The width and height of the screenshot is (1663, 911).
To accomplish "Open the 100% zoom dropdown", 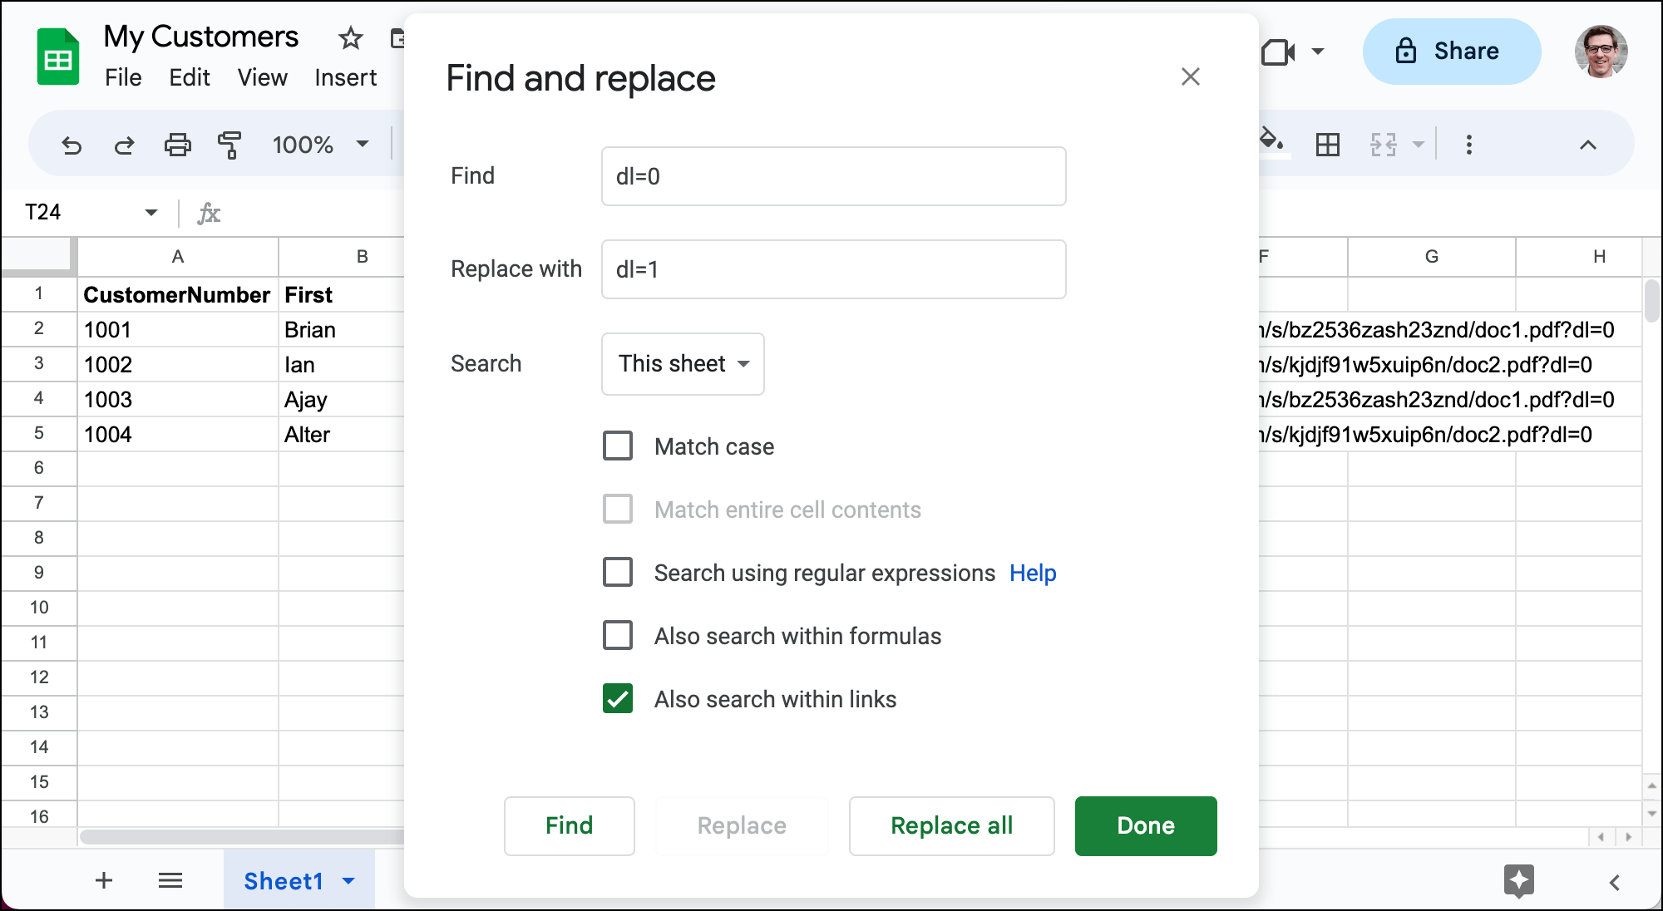I will 319,145.
